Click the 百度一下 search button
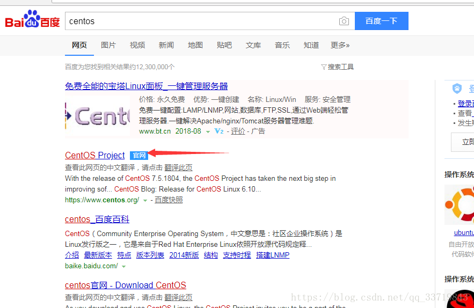 coord(382,21)
